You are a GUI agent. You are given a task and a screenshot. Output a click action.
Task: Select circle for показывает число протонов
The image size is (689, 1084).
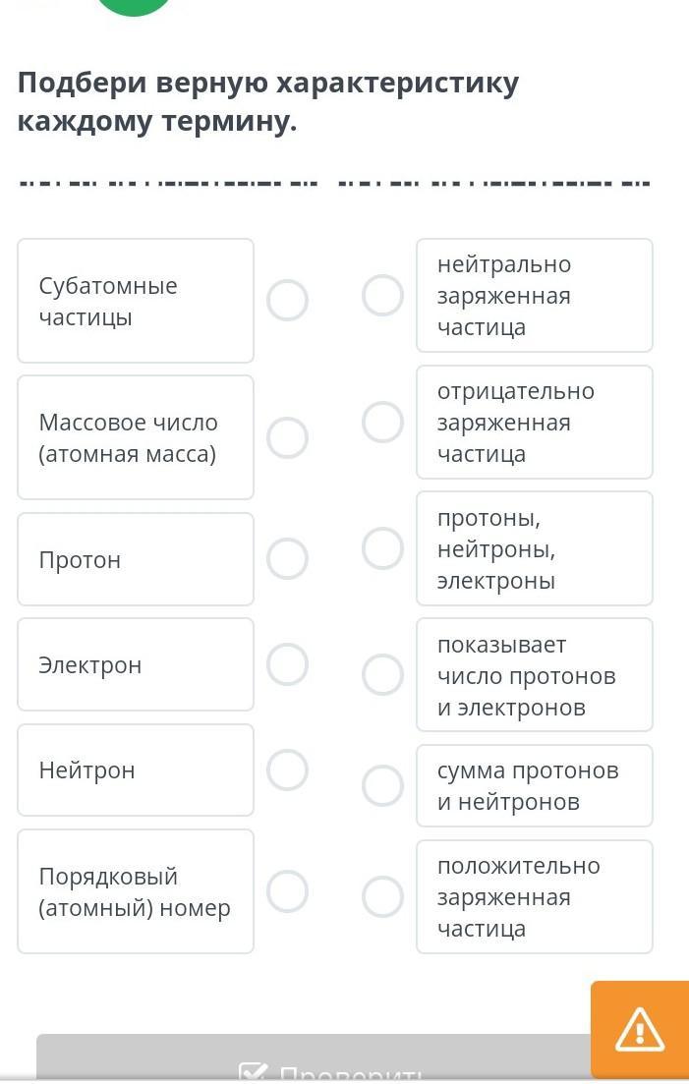pos(382,674)
